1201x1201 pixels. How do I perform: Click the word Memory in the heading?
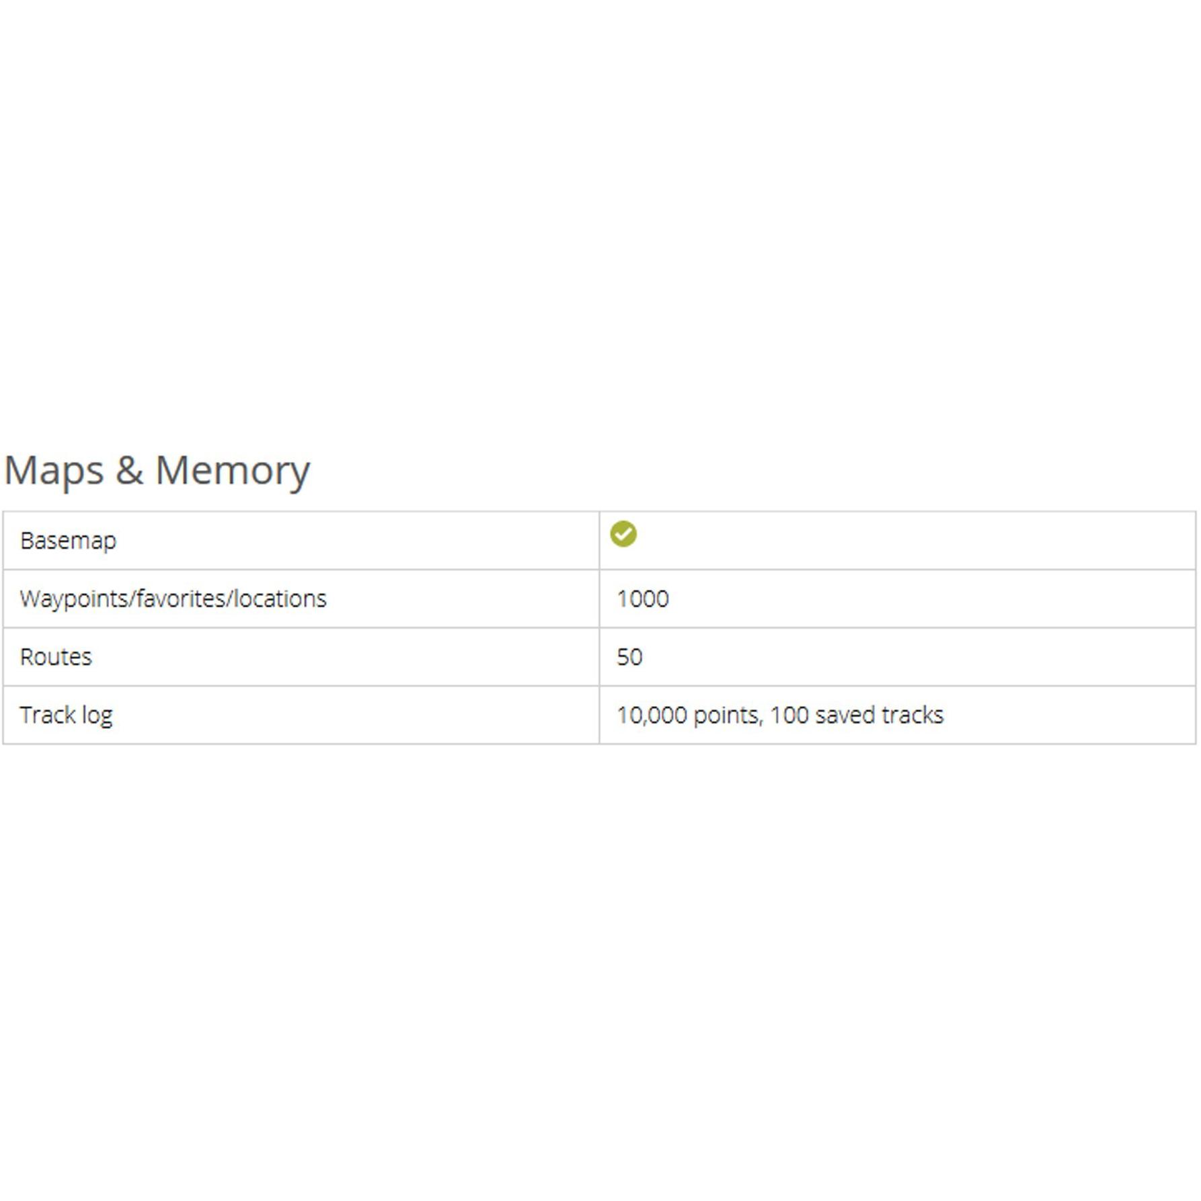pyautogui.click(x=233, y=470)
